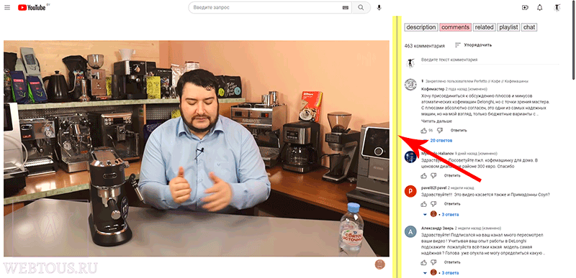
Task: Open pavel82l pavel avatar
Action: click(x=410, y=191)
